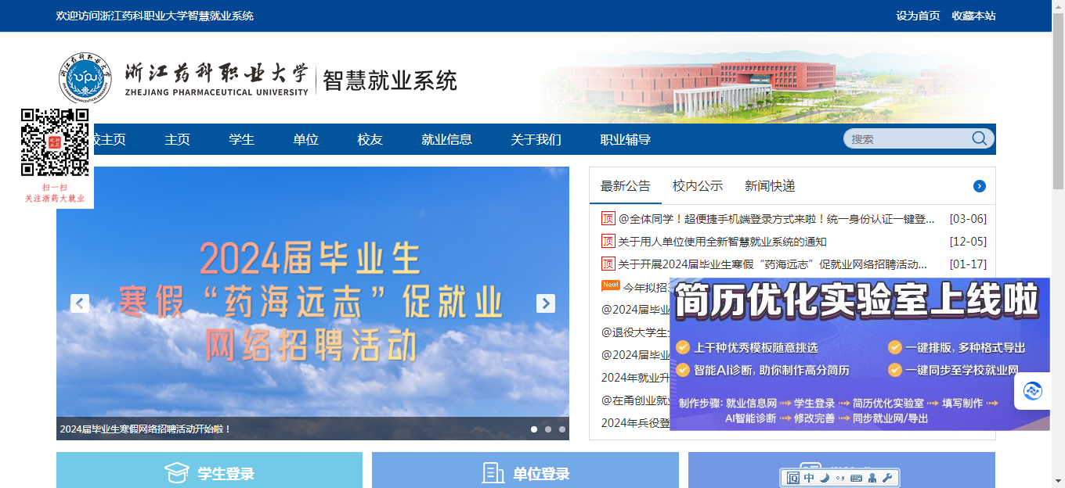This screenshot has width=1065, height=488.
Task: Click the search magnifier icon
Action: click(x=980, y=138)
